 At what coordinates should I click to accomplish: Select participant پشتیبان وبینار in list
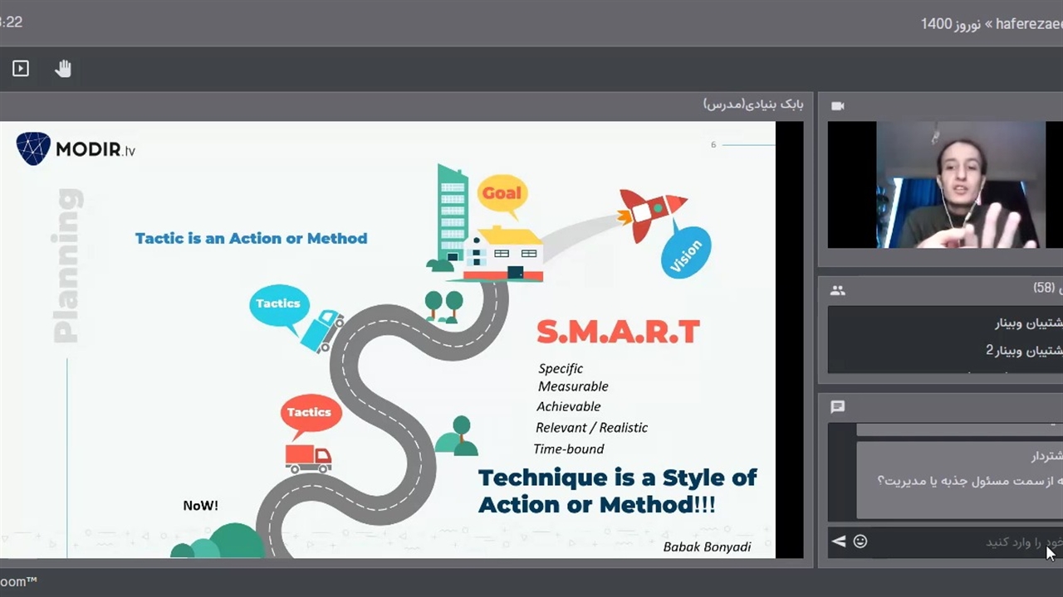click(x=1028, y=323)
